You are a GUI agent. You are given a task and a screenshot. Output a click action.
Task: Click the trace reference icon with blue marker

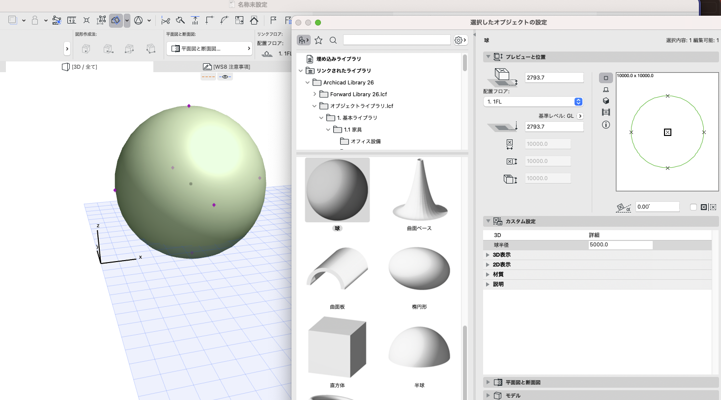pos(57,20)
